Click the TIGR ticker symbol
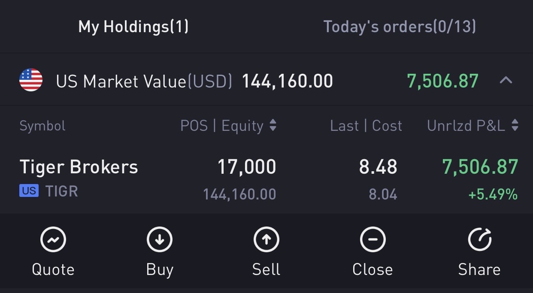 click(62, 191)
